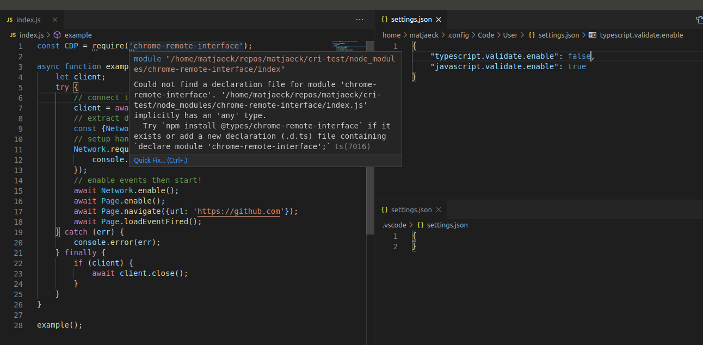
Task: Select the lower settings.json tab for .vscode
Action: (411, 210)
